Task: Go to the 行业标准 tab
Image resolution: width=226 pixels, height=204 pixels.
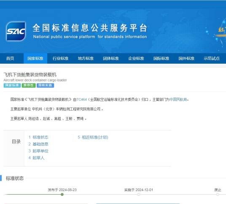Action: pyautogui.click(x=61, y=58)
